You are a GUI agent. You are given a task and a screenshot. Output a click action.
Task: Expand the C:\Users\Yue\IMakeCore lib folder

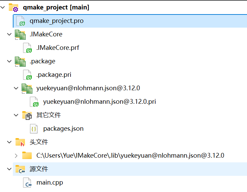[16, 156]
